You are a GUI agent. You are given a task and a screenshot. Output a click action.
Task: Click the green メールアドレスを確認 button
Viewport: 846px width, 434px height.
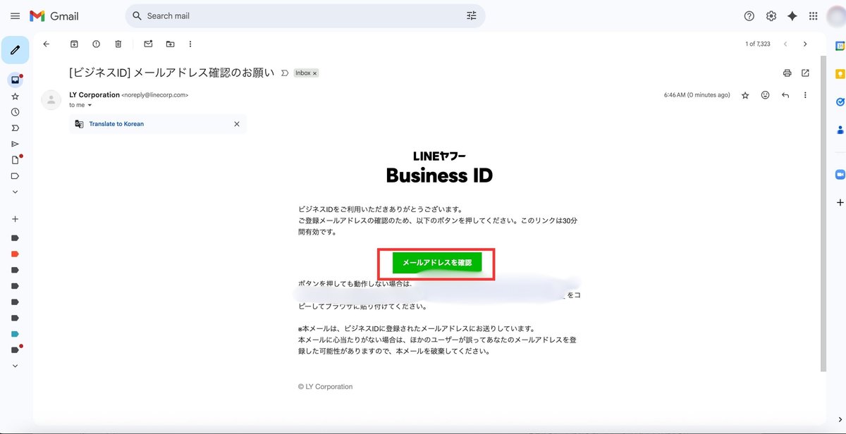pyautogui.click(x=437, y=263)
